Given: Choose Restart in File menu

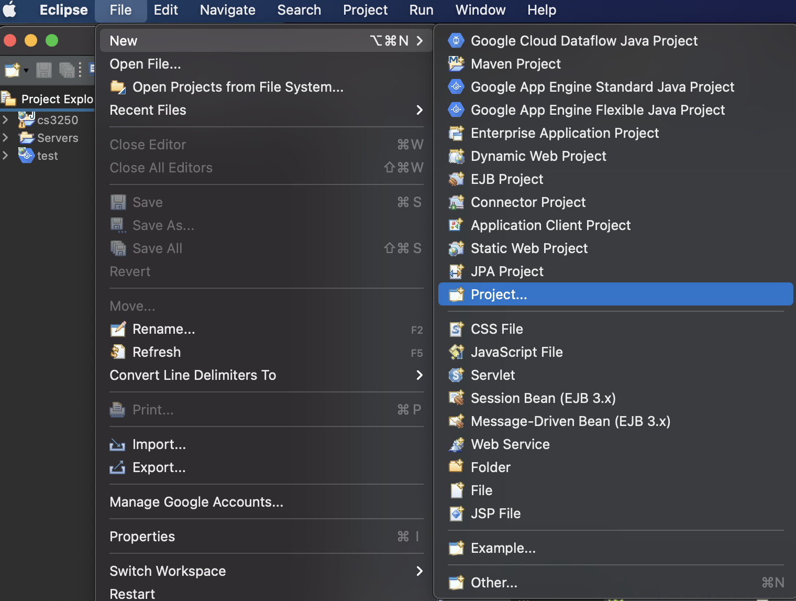Looking at the screenshot, I should coord(266,594).
